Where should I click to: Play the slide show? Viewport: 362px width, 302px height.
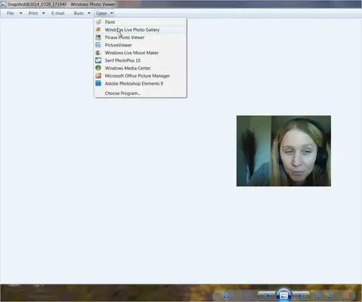point(283,295)
